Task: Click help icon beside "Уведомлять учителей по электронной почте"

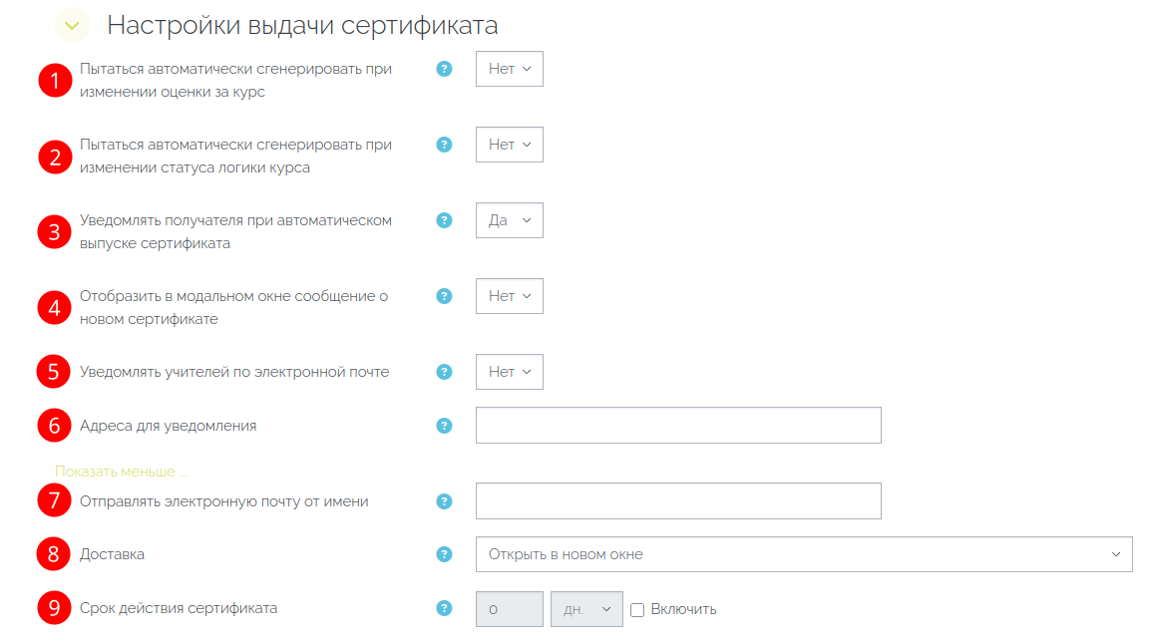Action: (445, 372)
